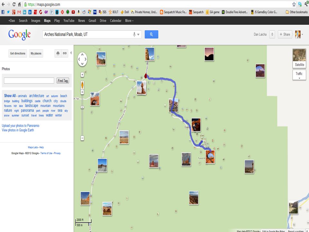Select the panorama photo tag

pos(27,111)
